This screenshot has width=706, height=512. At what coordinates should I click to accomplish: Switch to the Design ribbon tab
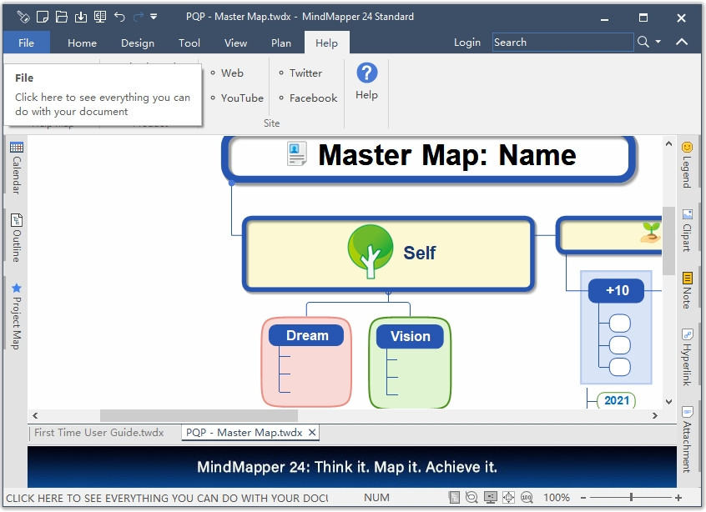137,43
